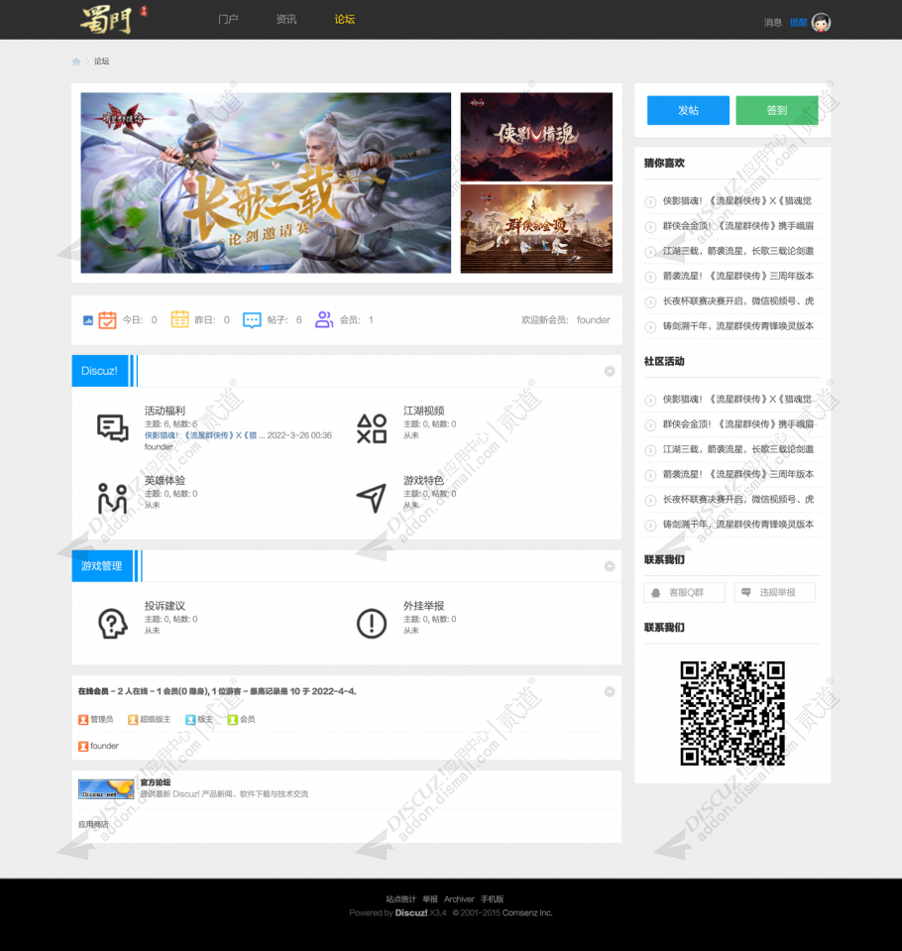
Task: Click 游戏管理 category header tab
Action: coord(102,566)
